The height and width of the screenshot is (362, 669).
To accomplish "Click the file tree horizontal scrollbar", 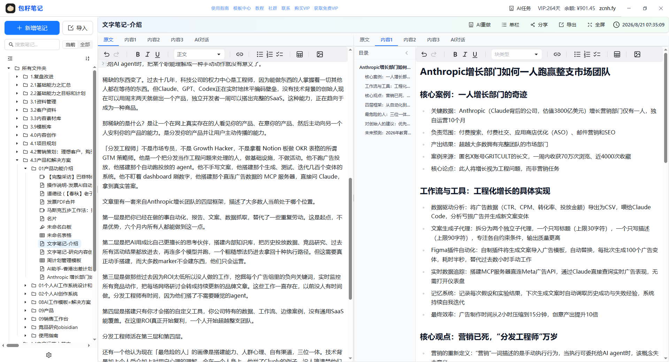I will click(x=13, y=345).
